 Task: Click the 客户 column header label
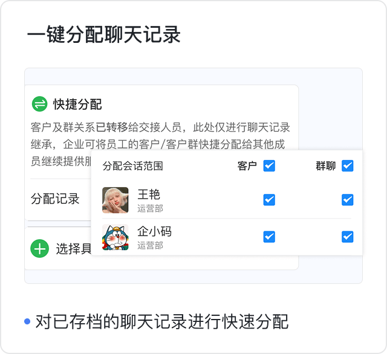247,166
